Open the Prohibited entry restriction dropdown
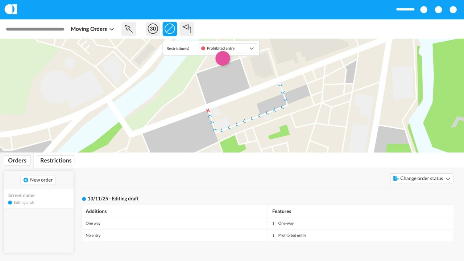The height and width of the screenshot is (261, 464). click(x=228, y=48)
